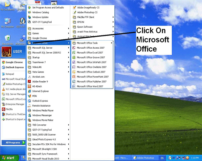
Task: Expand the Startup folder arrow
Action: click(69, 58)
